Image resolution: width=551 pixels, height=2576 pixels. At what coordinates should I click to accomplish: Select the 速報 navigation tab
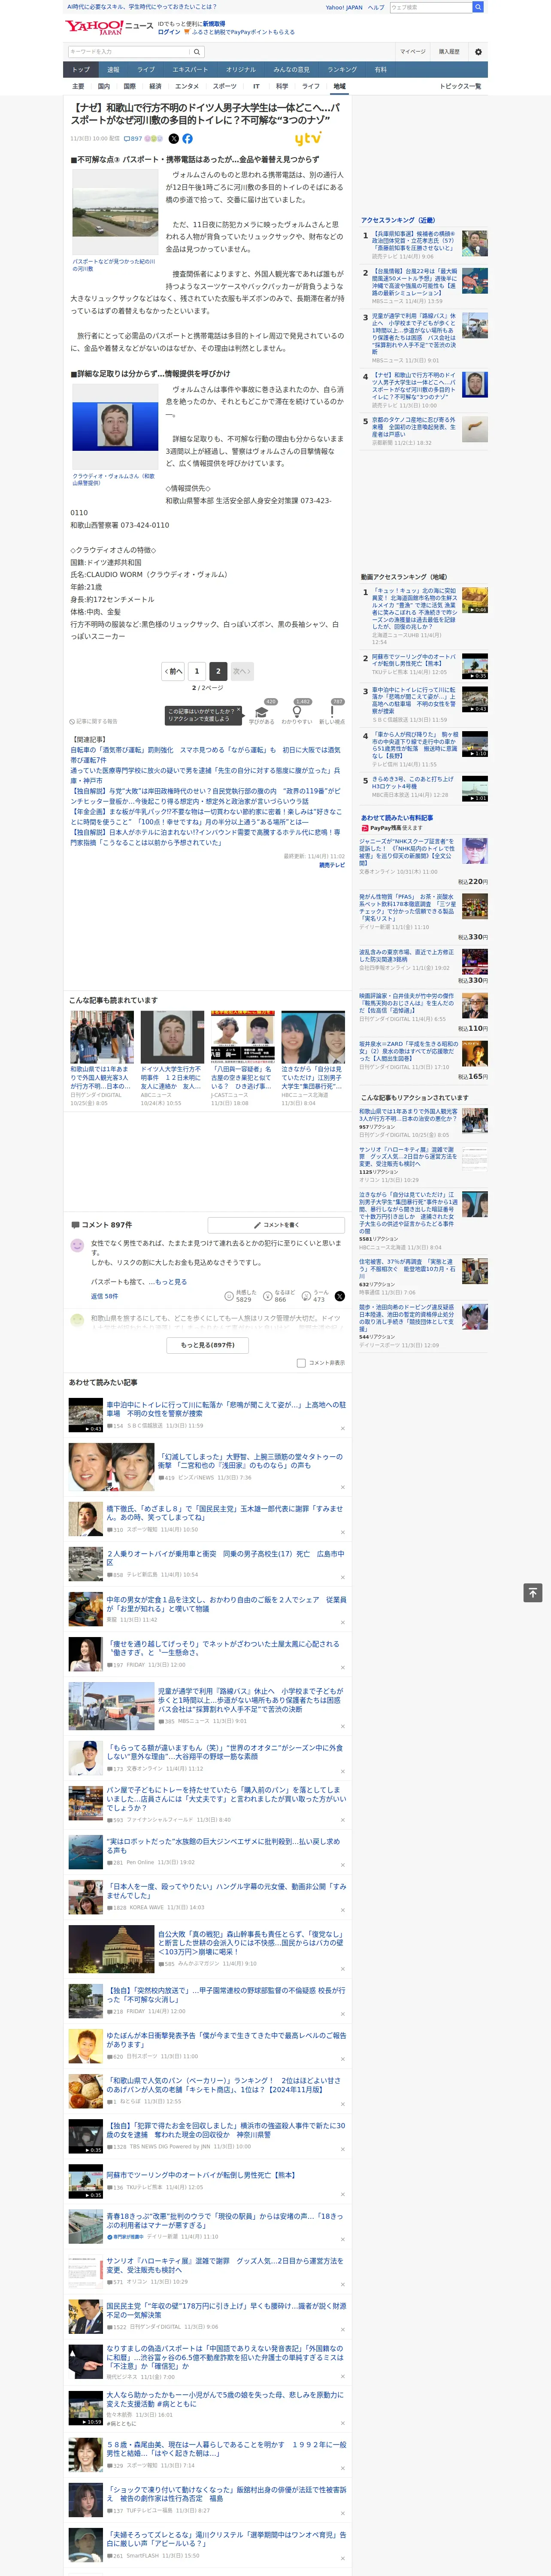tap(113, 70)
